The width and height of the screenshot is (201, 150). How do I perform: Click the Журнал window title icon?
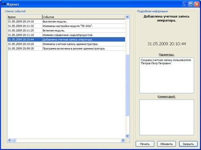tap(4, 4)
